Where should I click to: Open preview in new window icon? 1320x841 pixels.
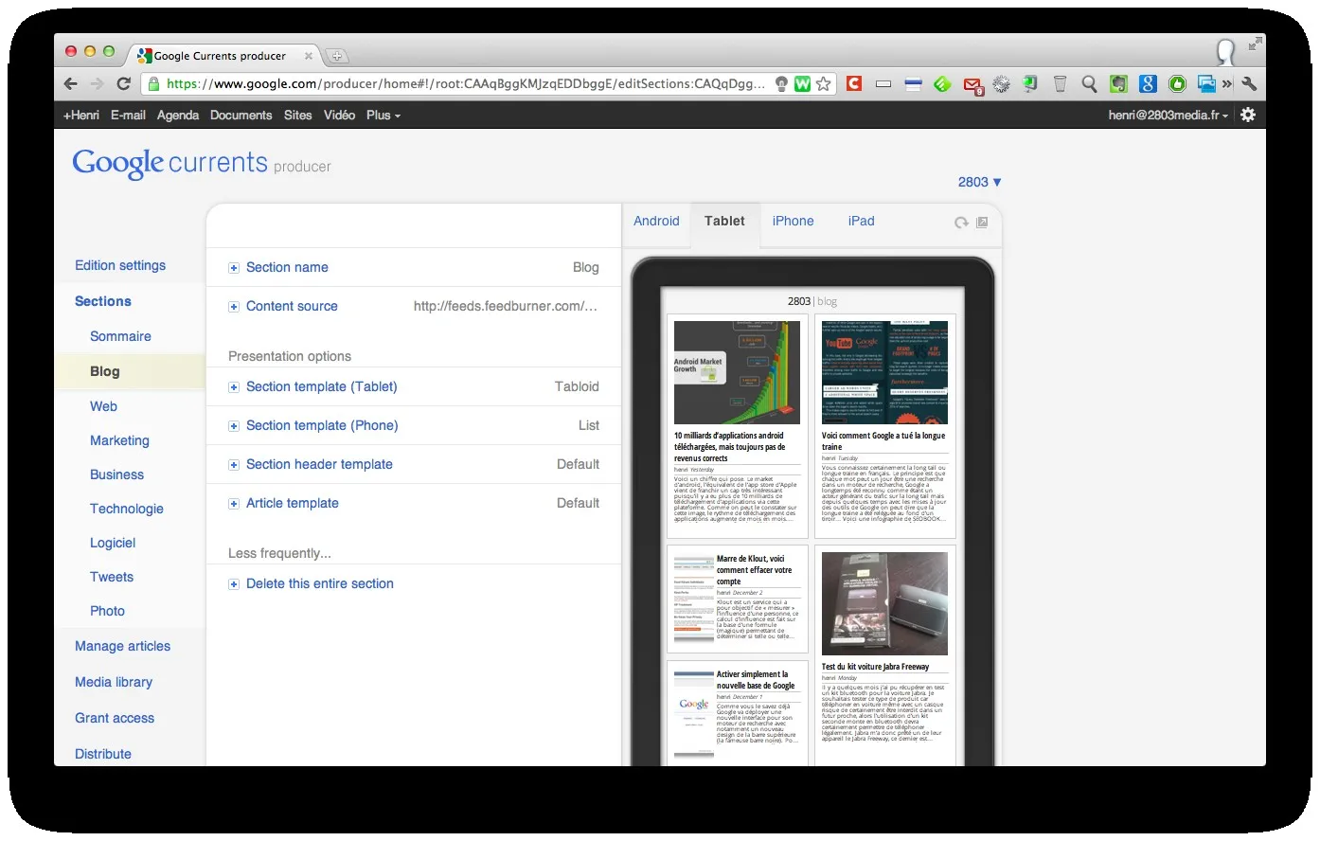982,223
